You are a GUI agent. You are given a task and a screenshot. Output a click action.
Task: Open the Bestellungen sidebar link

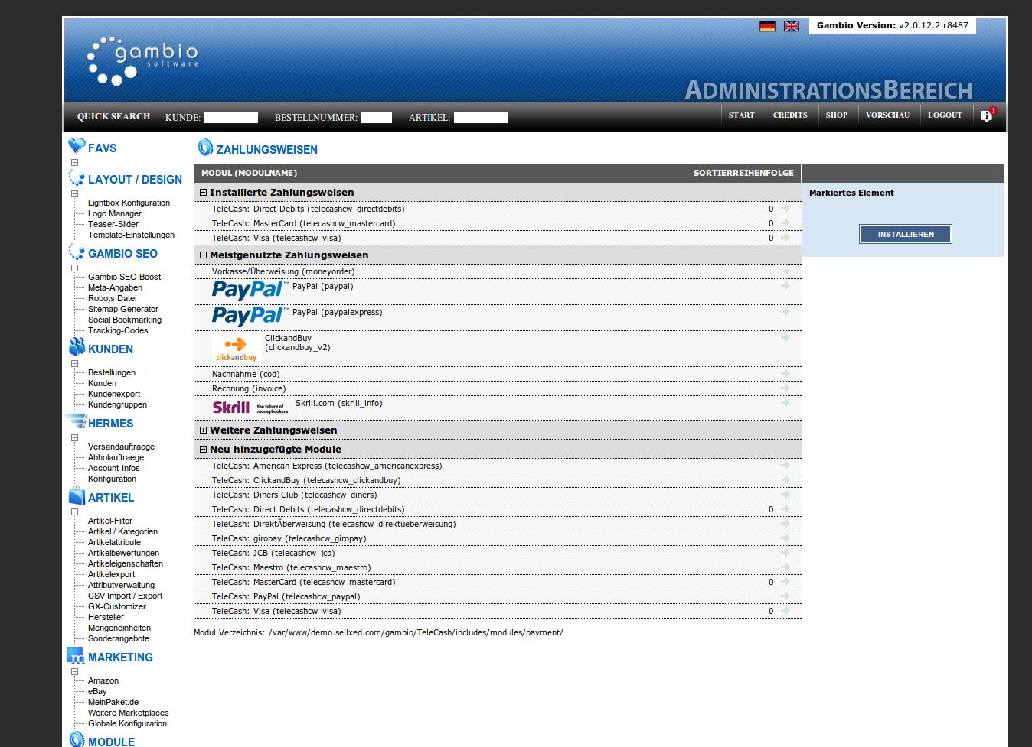(x=112, y=373)
